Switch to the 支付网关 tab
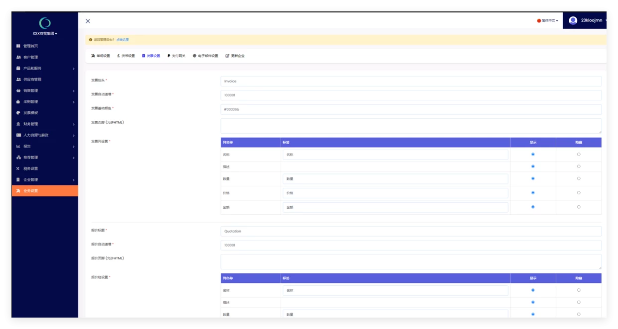This screenshot has width=618, height=329. [x=176, y=56]
